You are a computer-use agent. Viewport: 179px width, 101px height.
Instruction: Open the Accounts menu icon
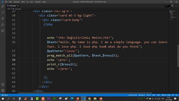(3, 84)
